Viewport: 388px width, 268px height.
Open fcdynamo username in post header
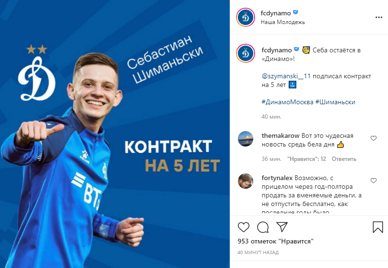[275, 13]
